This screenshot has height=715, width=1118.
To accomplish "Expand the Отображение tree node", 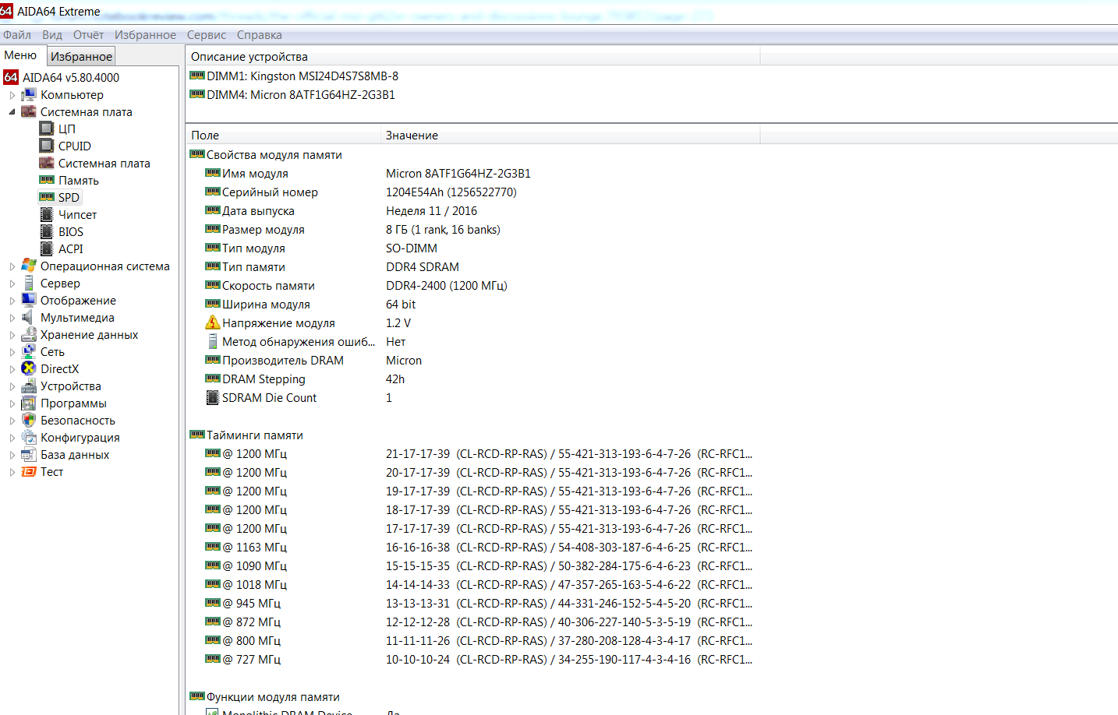I will (12, 301).
